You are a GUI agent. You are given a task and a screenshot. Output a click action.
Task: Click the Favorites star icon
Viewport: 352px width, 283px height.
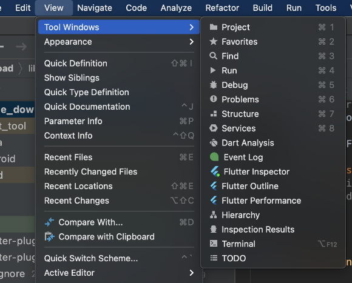tap(213, 41)
